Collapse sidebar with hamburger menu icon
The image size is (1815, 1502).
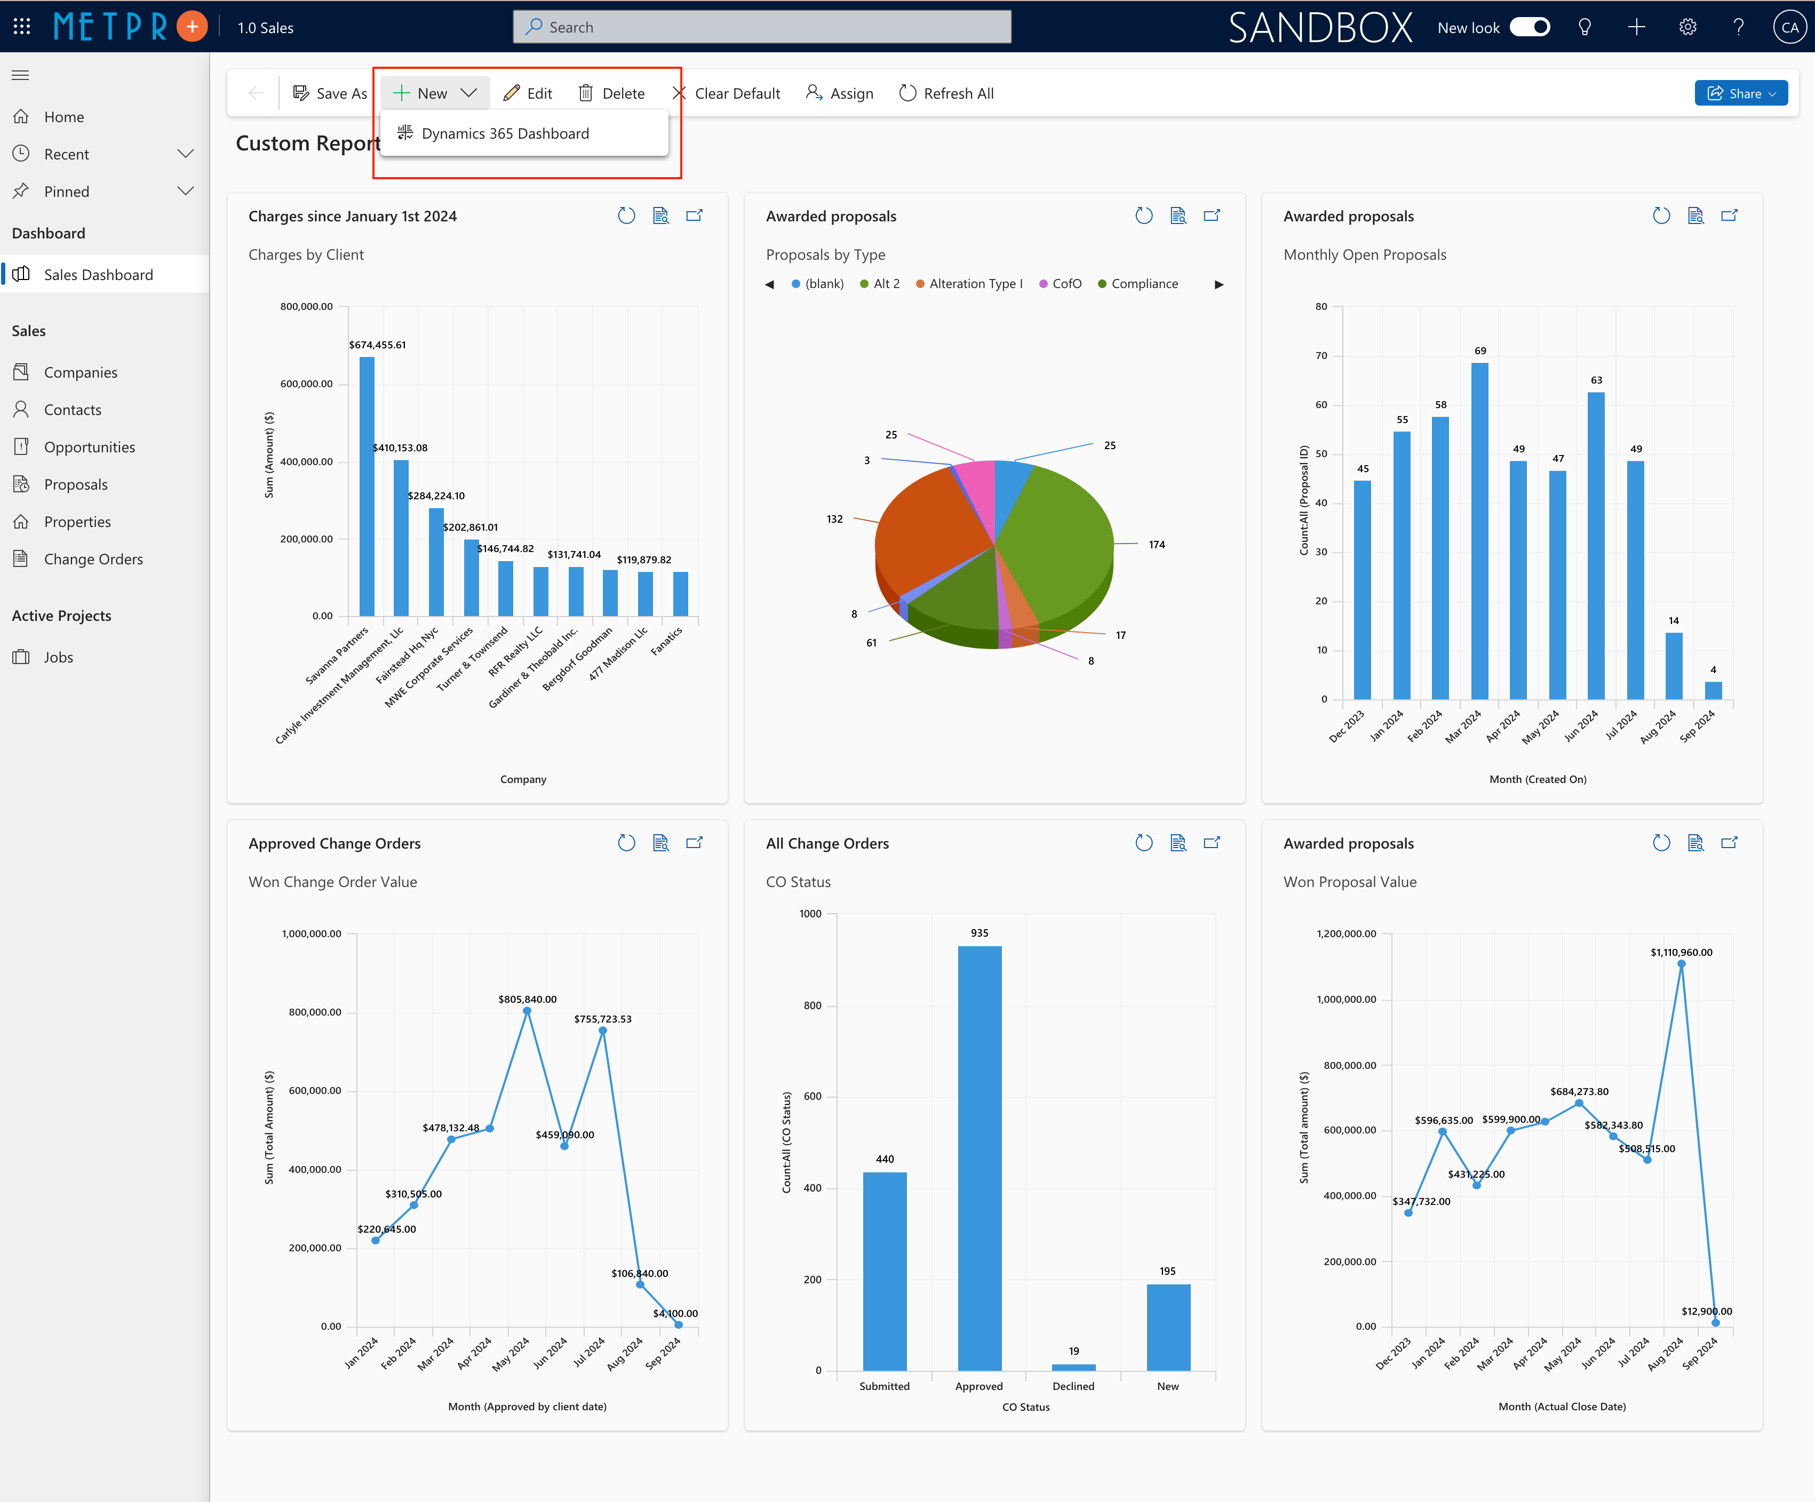tap(21, 75)
